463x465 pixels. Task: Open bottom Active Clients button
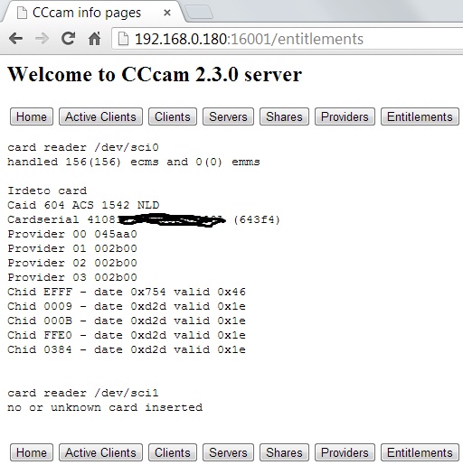[x=100, y=452]
